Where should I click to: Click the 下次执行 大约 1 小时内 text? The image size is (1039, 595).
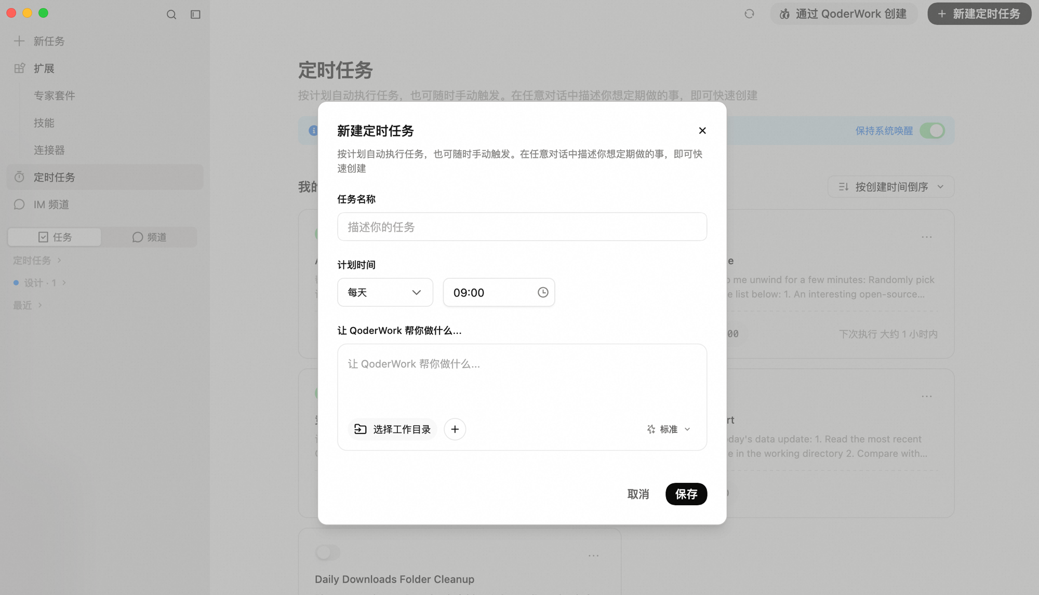888,334
